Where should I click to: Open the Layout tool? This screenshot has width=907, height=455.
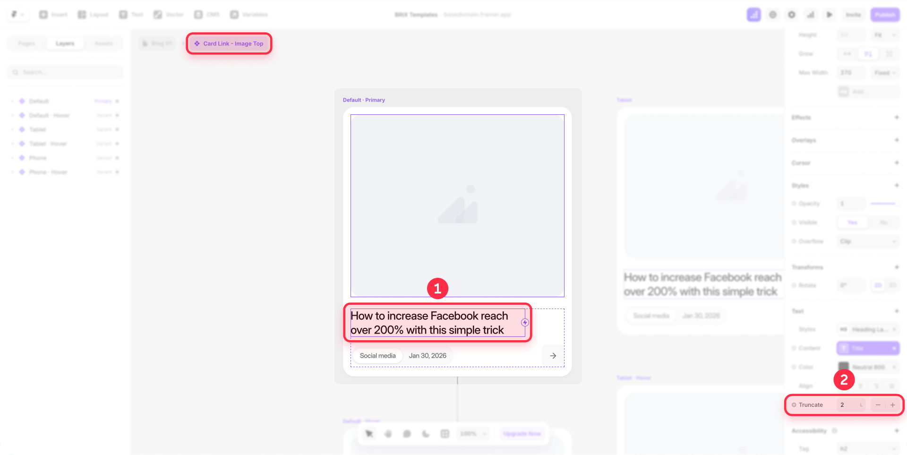coord(93,15)
